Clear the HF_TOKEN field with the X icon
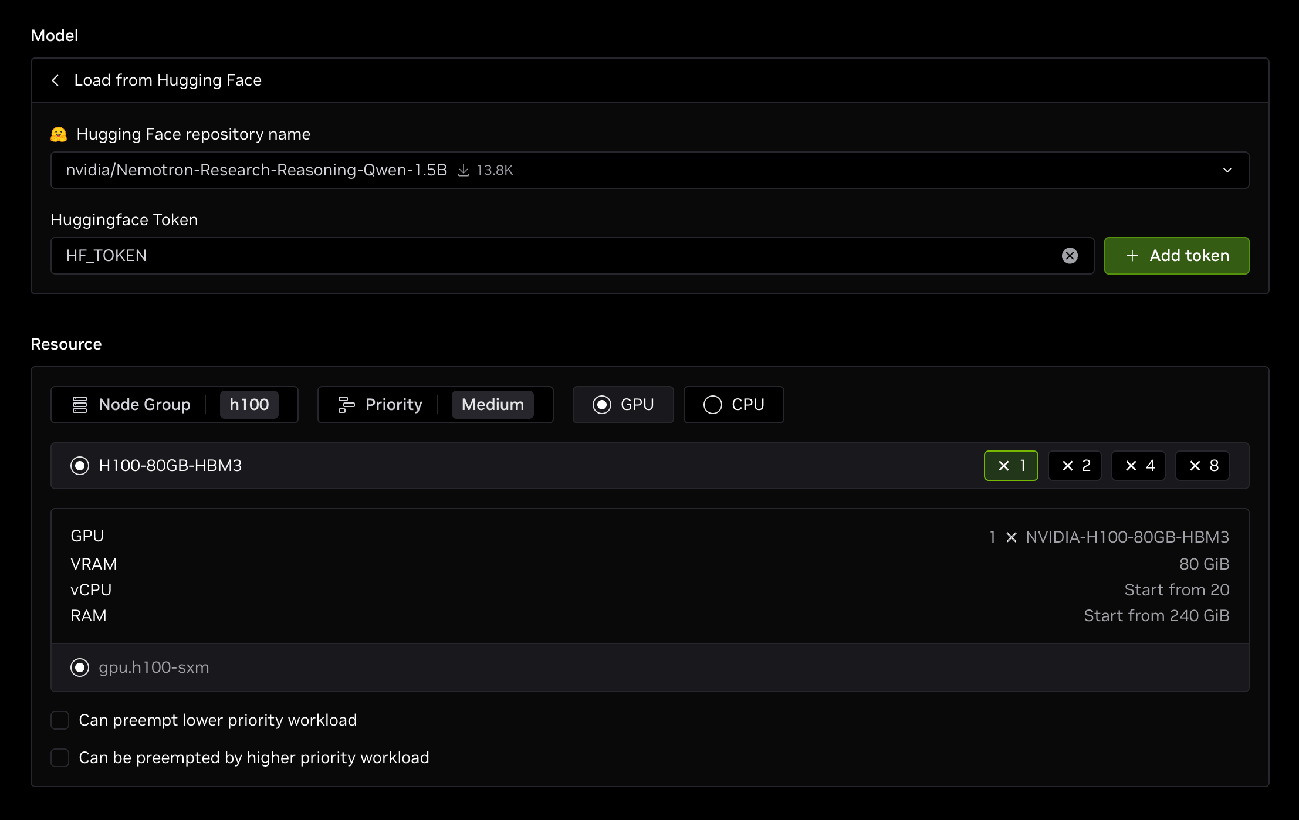 (1070, 256)
